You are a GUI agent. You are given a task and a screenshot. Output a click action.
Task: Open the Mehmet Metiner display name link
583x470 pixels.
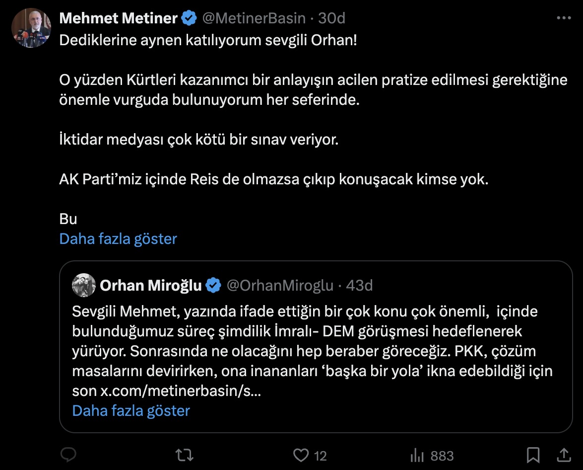118,18
